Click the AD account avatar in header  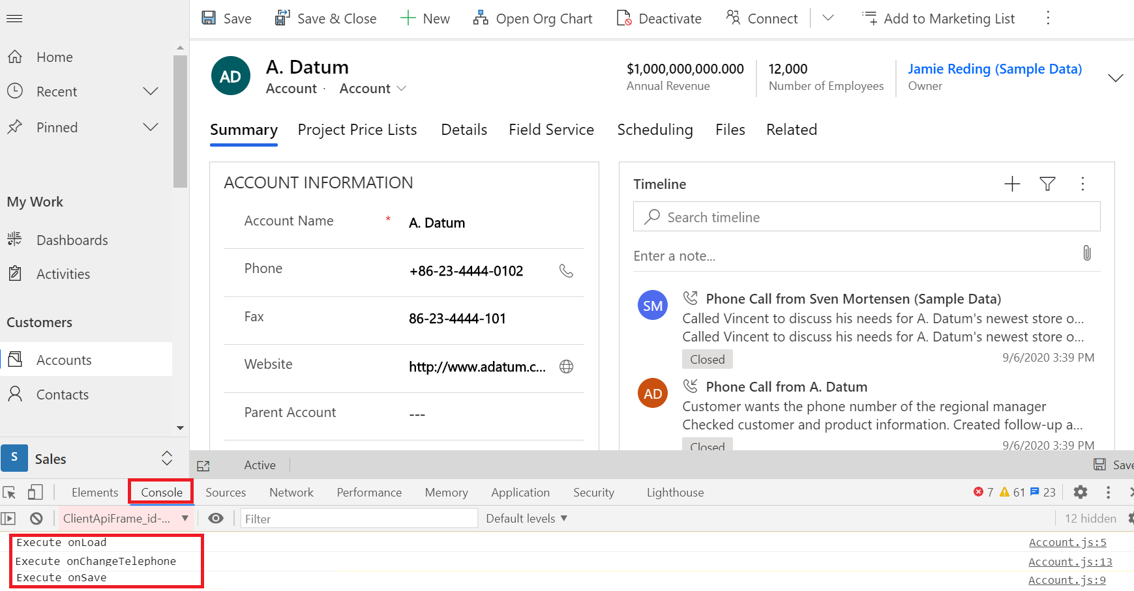231,76
